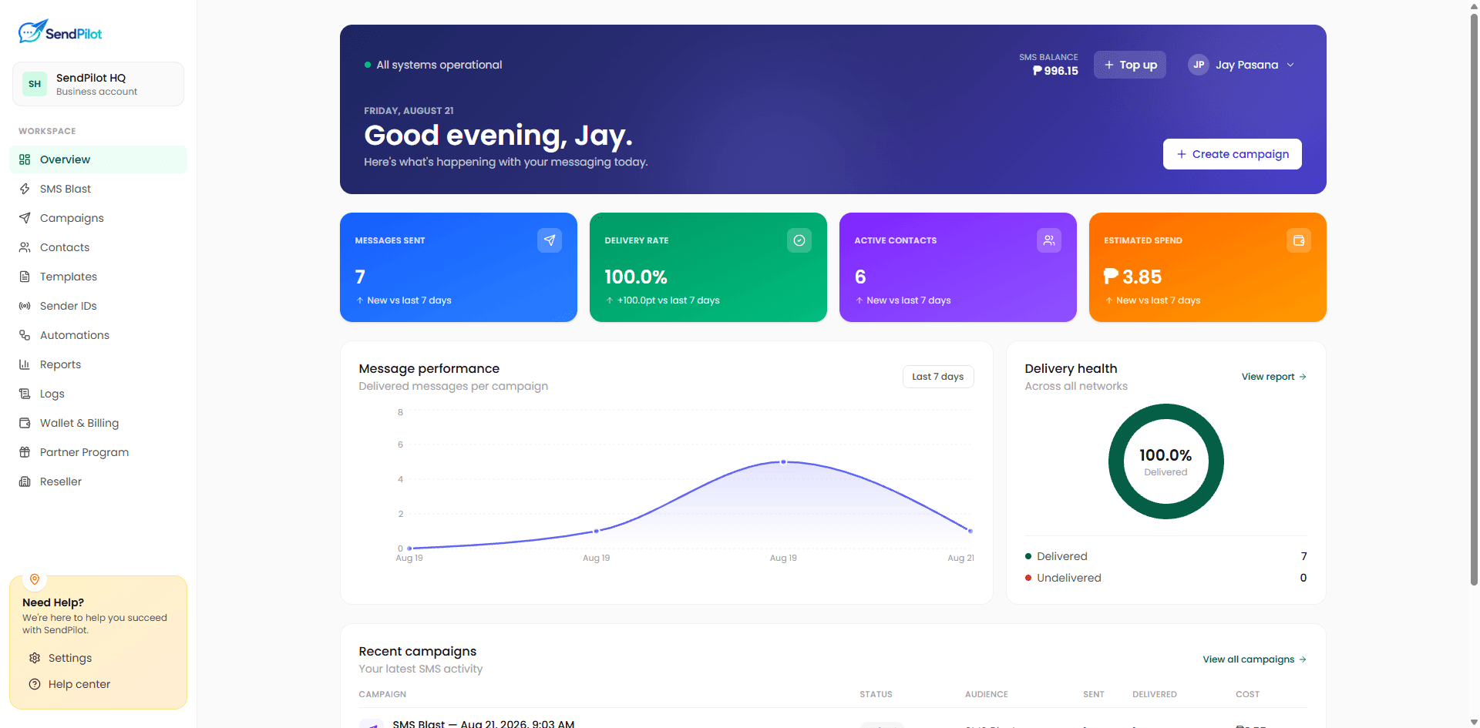Screen dimensions: 1480x728
Task: Navigate to Templates page
Action: [x=98, y=277]
